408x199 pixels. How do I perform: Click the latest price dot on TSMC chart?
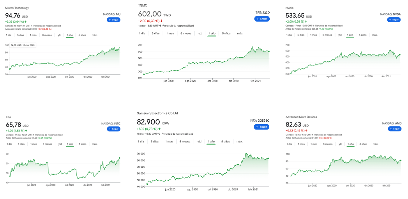[268, 52]
